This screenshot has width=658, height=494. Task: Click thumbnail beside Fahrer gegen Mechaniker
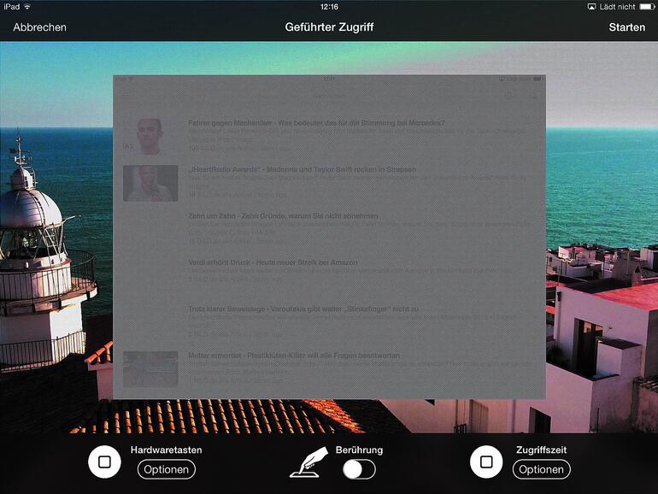pos(150,137)
